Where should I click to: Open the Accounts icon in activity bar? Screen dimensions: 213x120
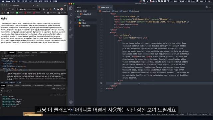pos(71,102)
